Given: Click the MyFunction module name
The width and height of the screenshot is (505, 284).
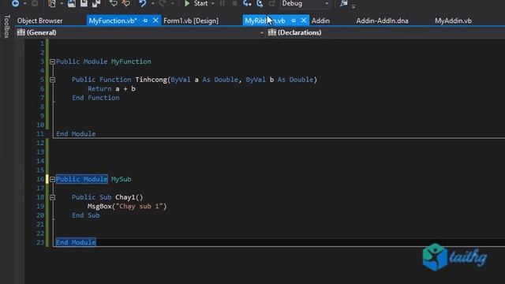Looking at the screenshot, I should (131, 62).
